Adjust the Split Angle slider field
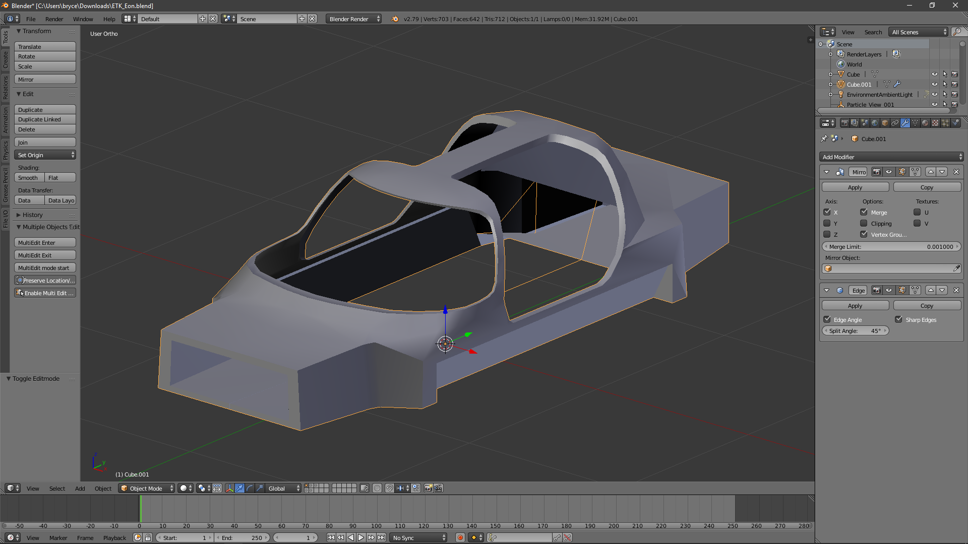 tap(856, 331)
